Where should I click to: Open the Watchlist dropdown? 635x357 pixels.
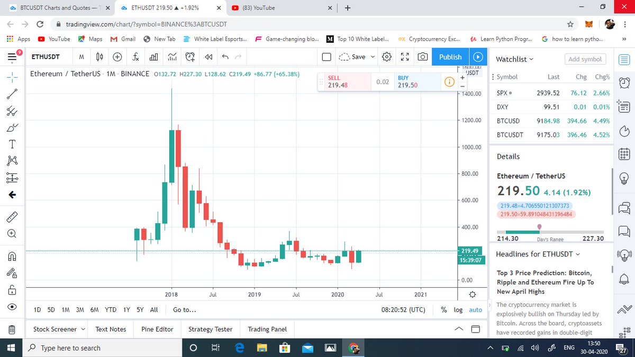click(x=514, y=59)
